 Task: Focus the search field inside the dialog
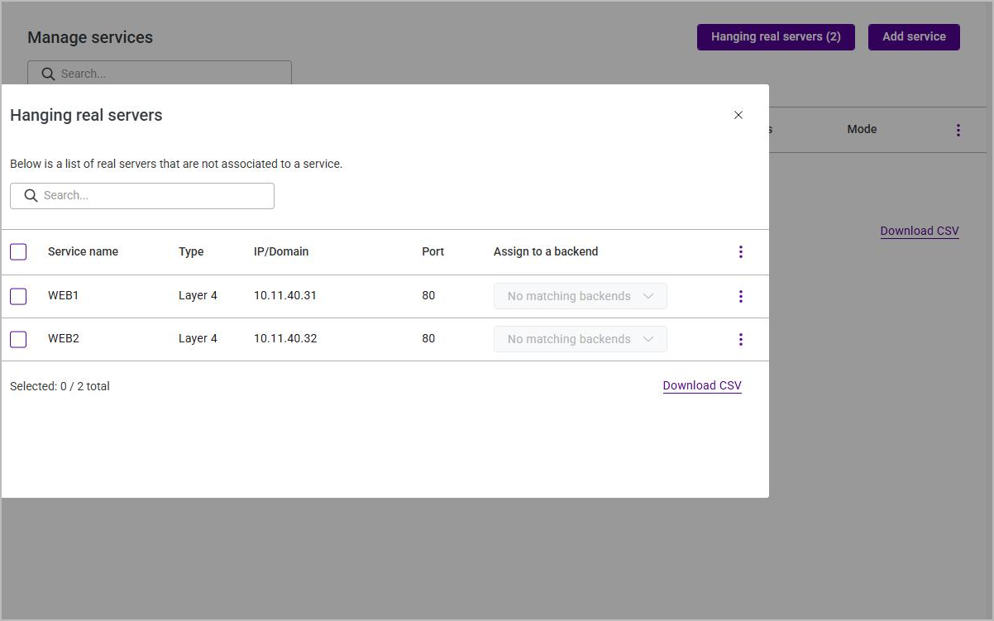point(142,196)
